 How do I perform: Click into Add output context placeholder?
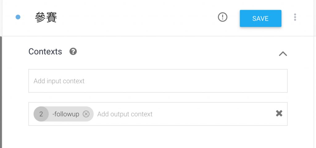(125, 114)
